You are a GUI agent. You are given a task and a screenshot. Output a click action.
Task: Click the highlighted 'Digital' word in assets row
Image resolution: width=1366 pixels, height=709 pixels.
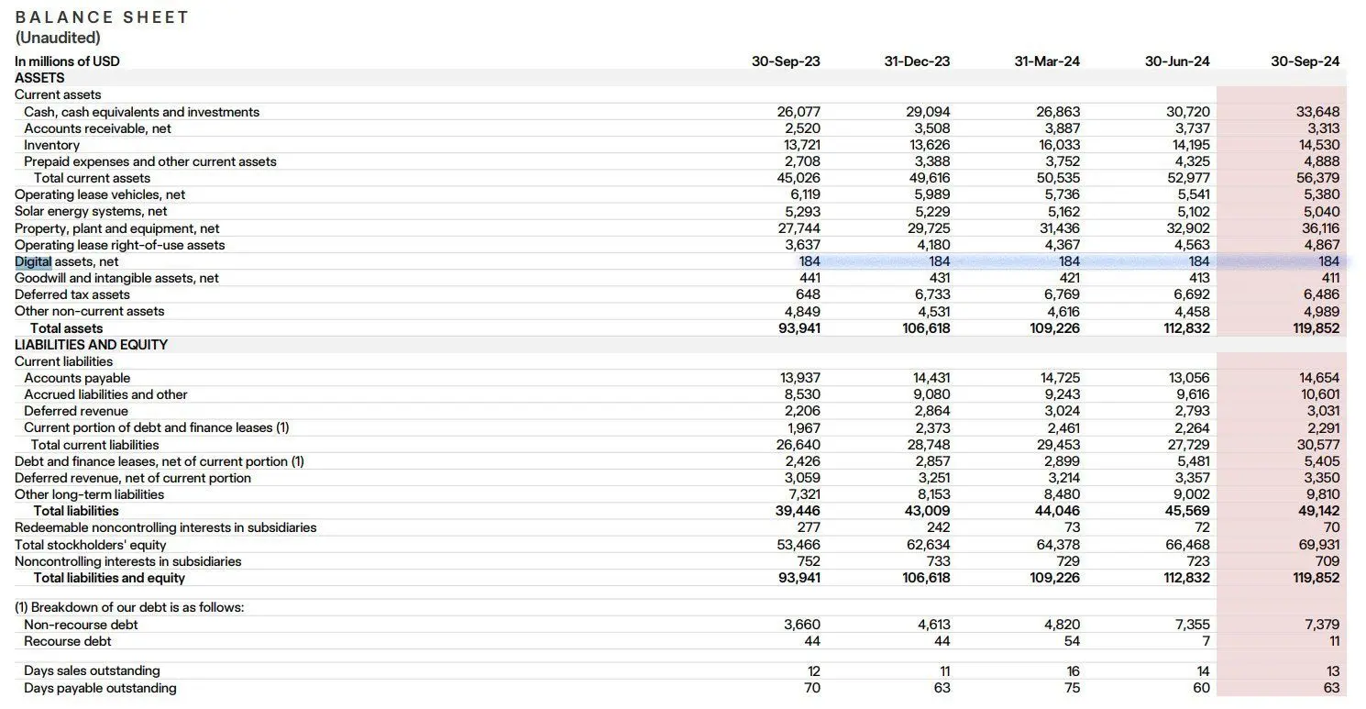click(x=32, y=261)
